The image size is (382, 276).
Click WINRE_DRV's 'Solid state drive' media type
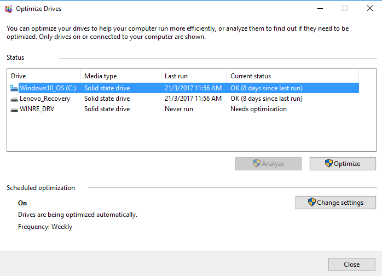[107, 109]
